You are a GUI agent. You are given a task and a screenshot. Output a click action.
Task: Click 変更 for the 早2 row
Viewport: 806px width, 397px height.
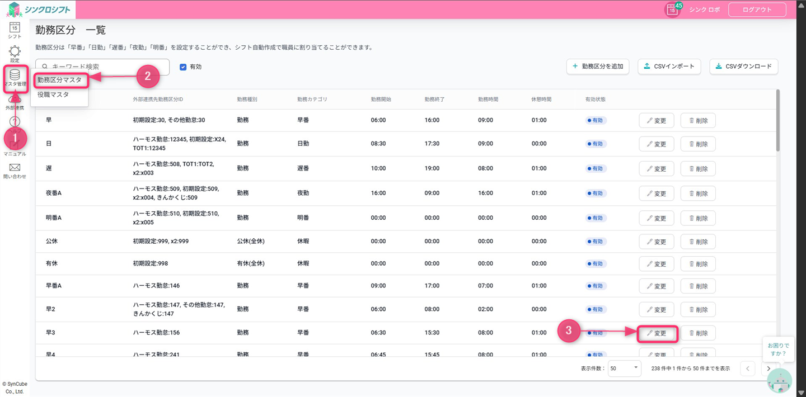click(x=657, y=310)
